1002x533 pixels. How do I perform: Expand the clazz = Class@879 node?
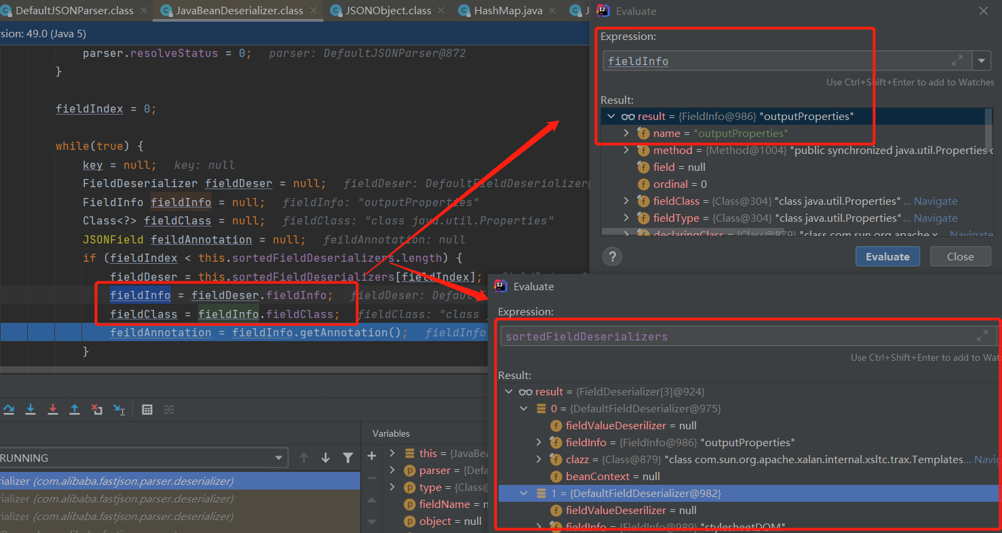[539, 460]
